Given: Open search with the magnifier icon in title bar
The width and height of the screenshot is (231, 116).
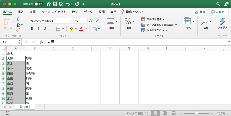Looking at the screenshot, I should (218, 4).
